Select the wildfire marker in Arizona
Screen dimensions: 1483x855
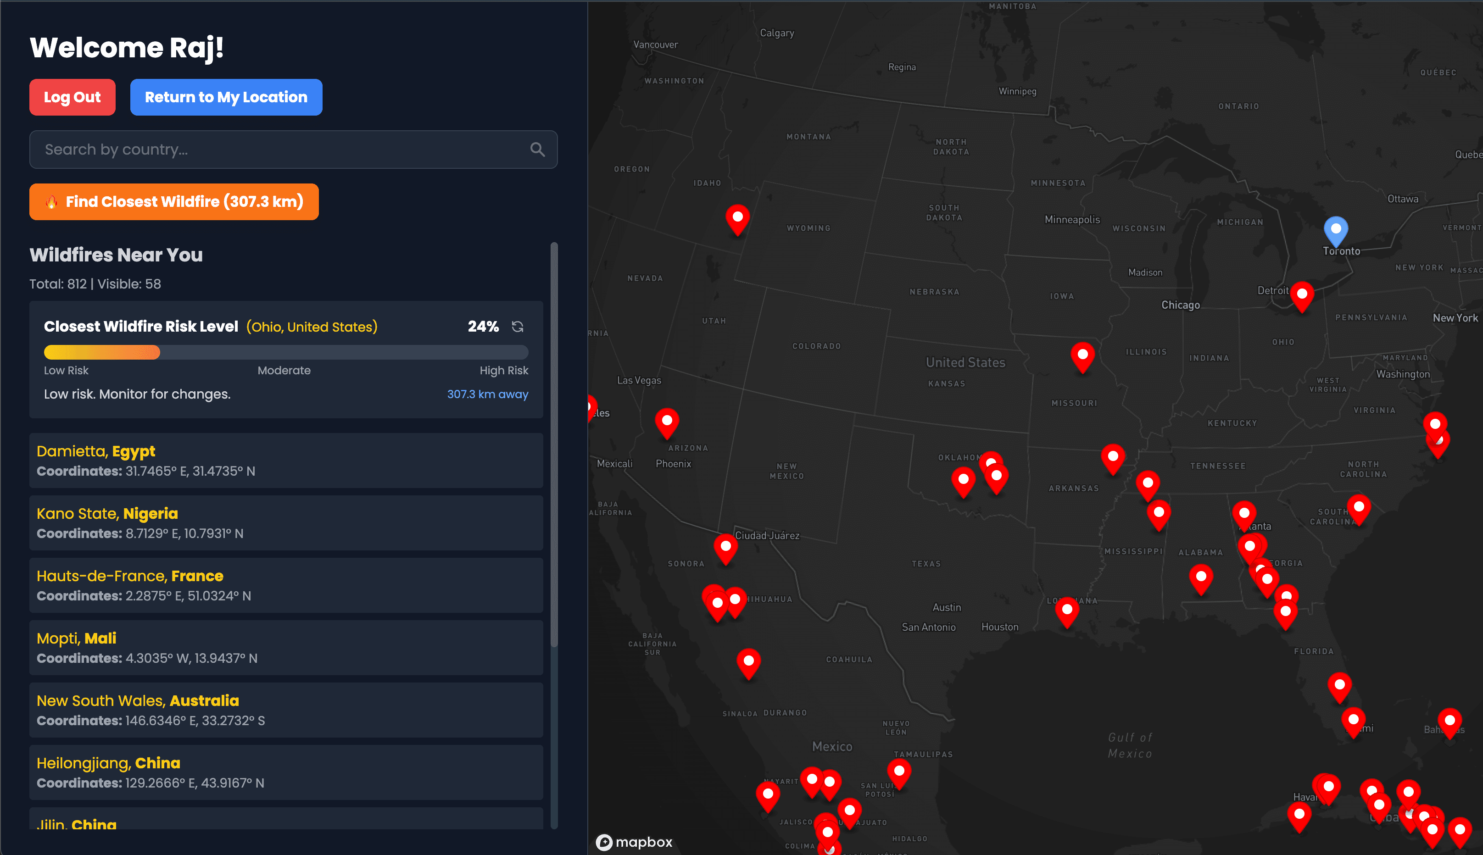point(667,422)
